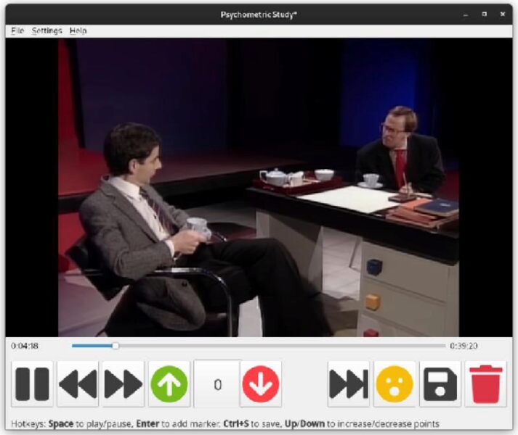Close the Psychometric Study window
Screen dimensions: 518x435
(503, 14)
